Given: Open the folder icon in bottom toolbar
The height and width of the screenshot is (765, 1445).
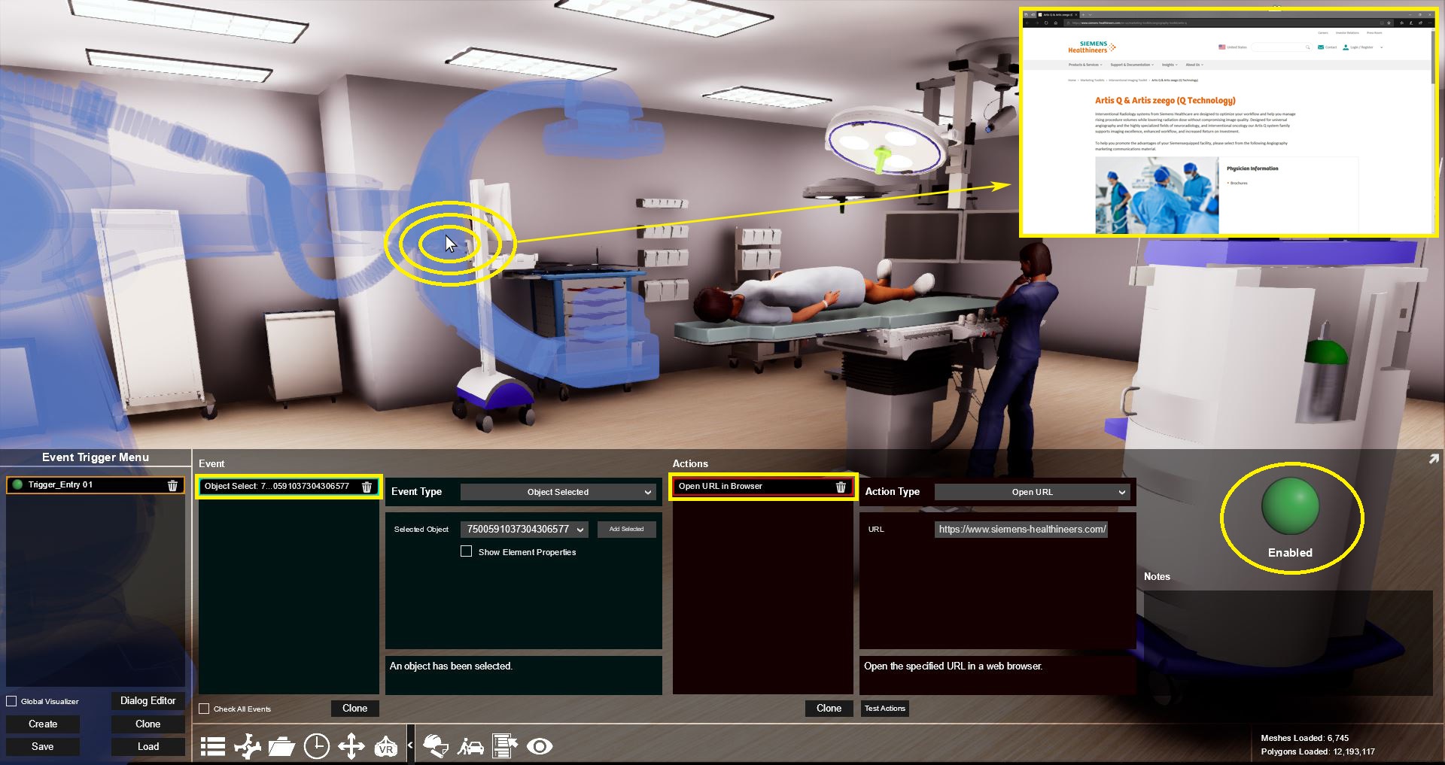Looking at the screenshot, I should click(281, 746).
